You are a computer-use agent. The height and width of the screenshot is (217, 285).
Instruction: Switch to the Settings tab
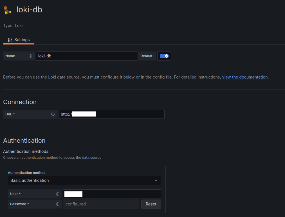pos(22,40)
